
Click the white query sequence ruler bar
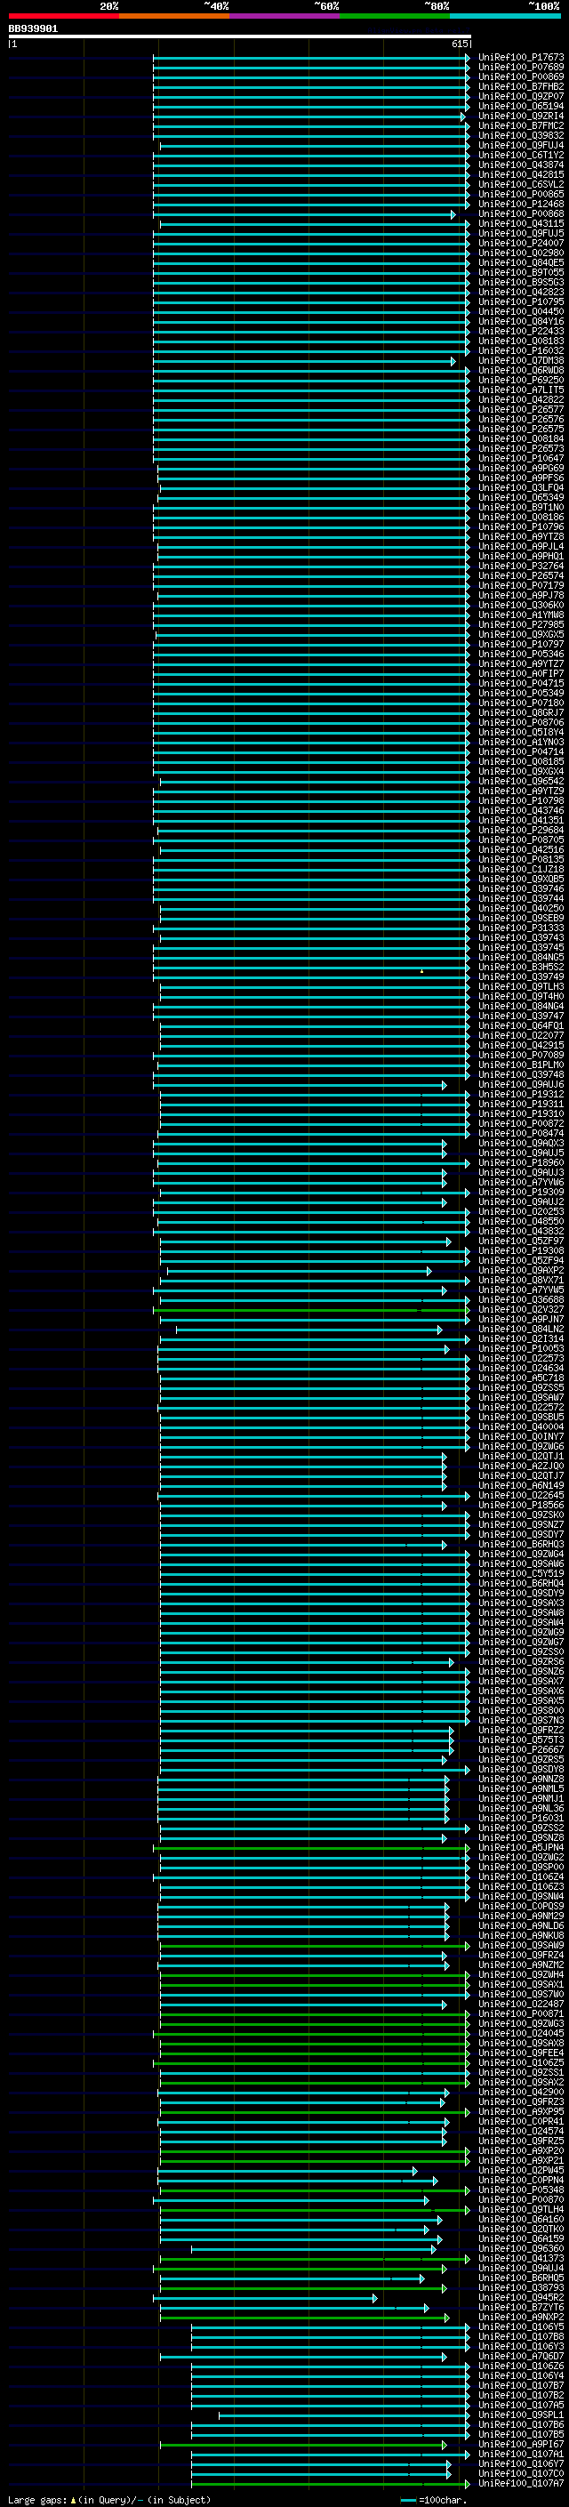239,37
